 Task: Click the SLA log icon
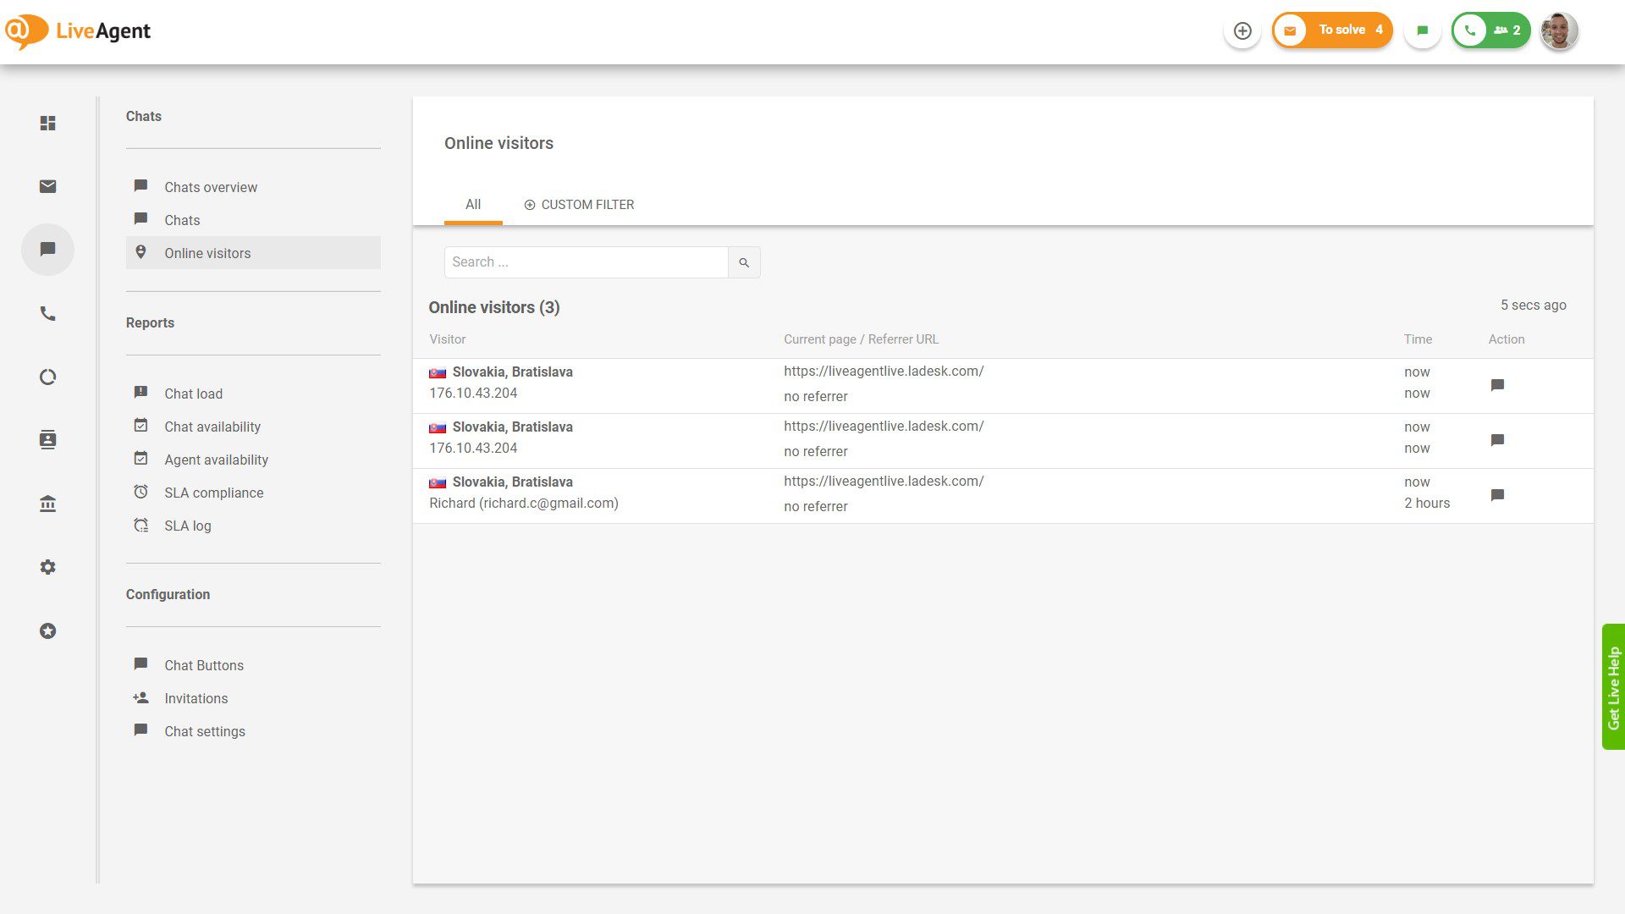coord(140,525)
